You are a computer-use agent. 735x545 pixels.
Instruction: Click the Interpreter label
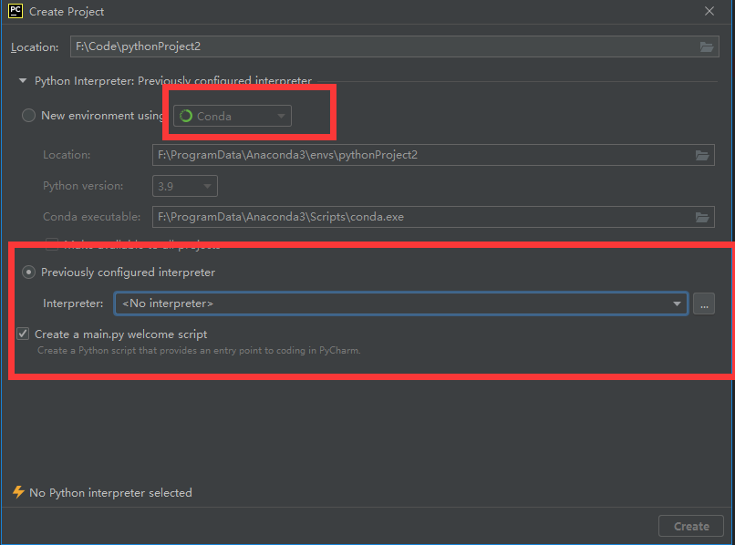(73, 303)
